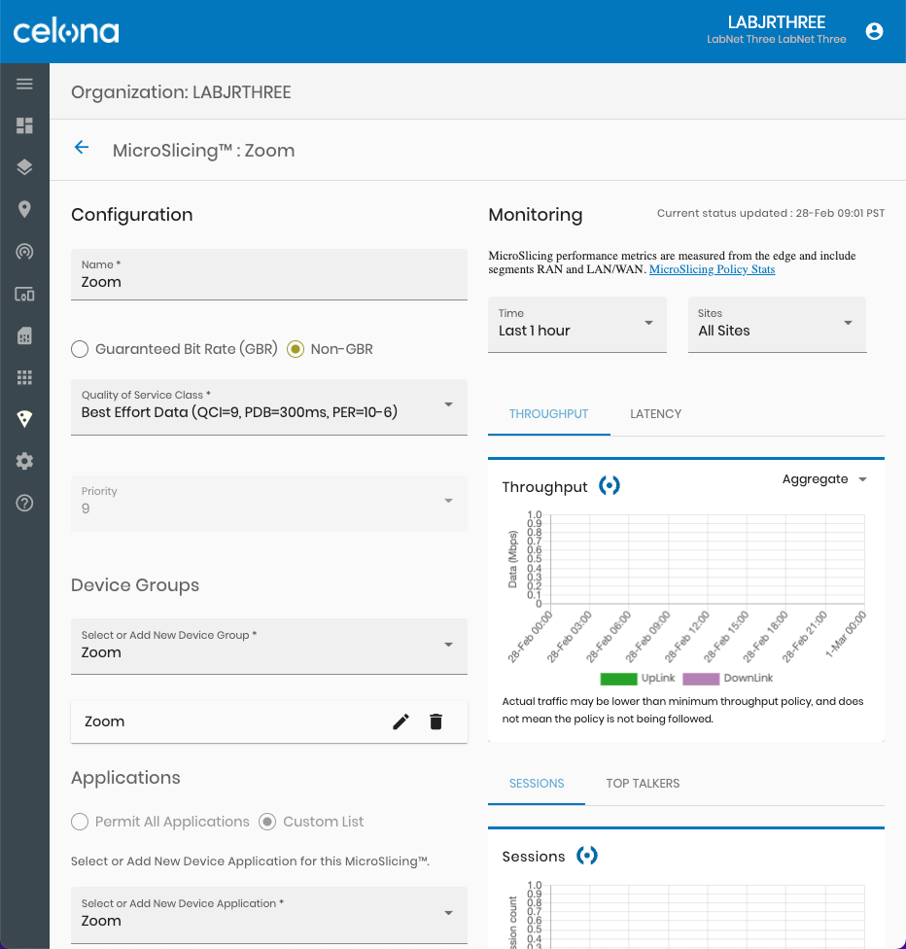Open the applications grid icon

[x=24, y=377]
